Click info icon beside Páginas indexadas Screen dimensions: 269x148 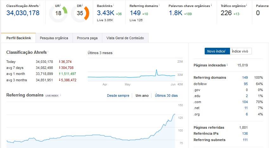point(227,65)
